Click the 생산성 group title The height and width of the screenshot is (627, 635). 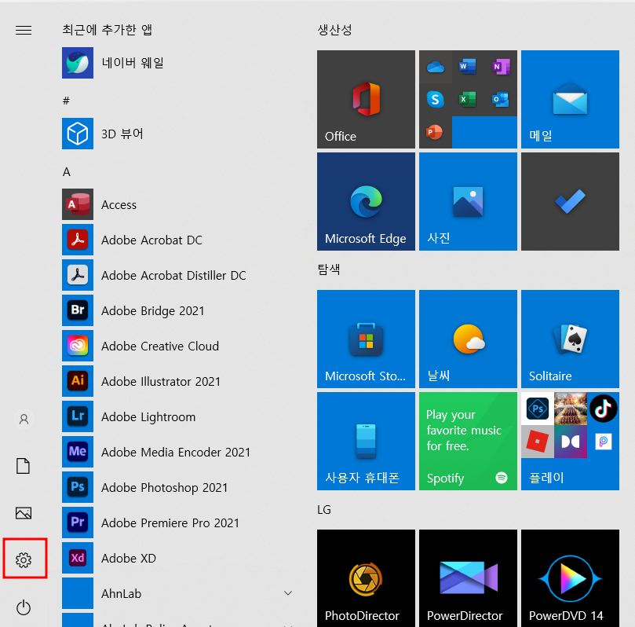point(334,30)
